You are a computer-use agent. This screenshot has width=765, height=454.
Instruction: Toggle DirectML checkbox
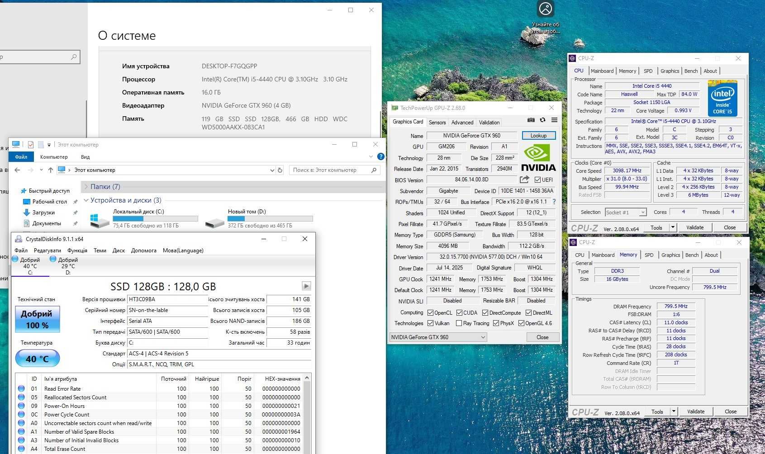point(528,313)
